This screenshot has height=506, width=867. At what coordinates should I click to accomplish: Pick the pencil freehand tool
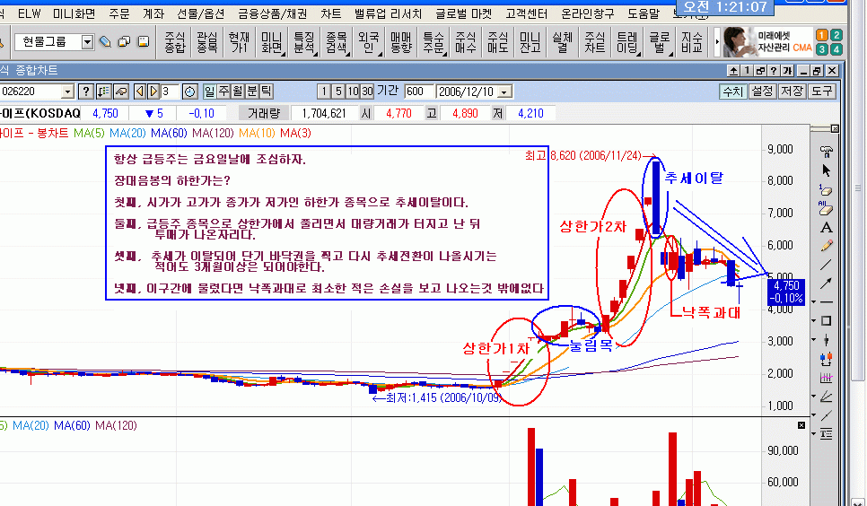point(826,246)
